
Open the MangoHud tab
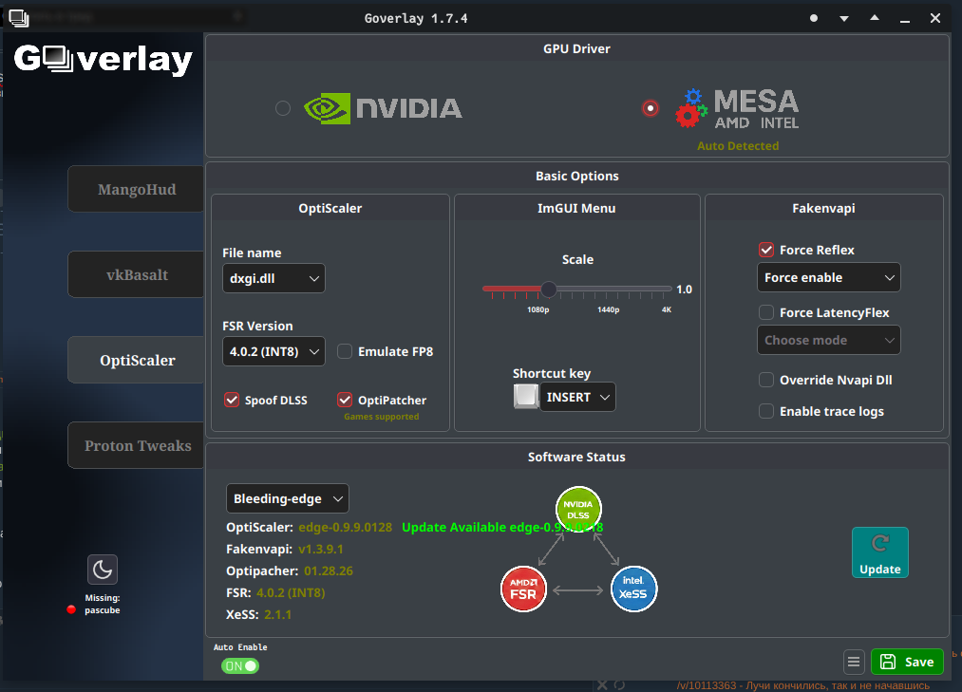pos(136,189)
